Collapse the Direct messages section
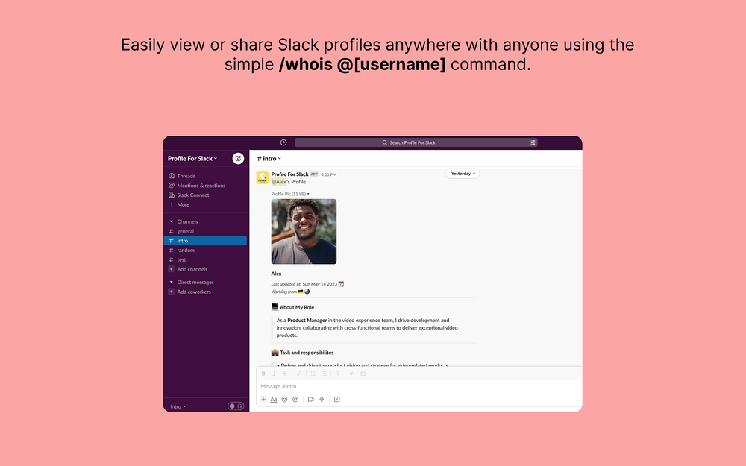Viewport: 746px width, 466px height. pos(172,282)
